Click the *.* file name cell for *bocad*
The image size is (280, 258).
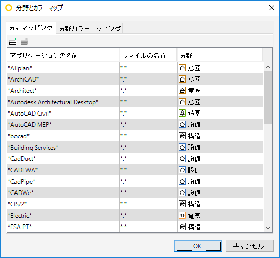point(148,136)
